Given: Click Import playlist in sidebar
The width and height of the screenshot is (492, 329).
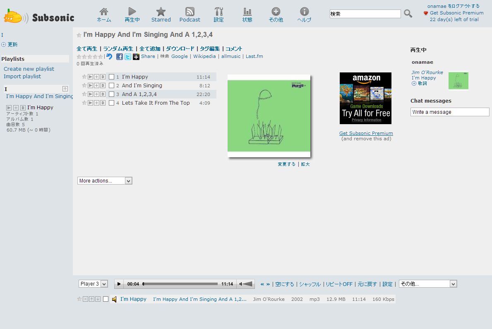Looking at the screenshot, I should point(22,77).
